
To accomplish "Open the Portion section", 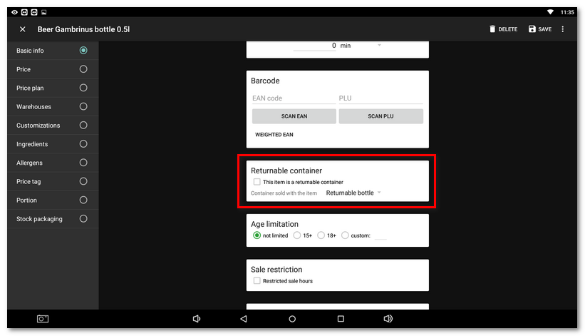I will (53, 200).
